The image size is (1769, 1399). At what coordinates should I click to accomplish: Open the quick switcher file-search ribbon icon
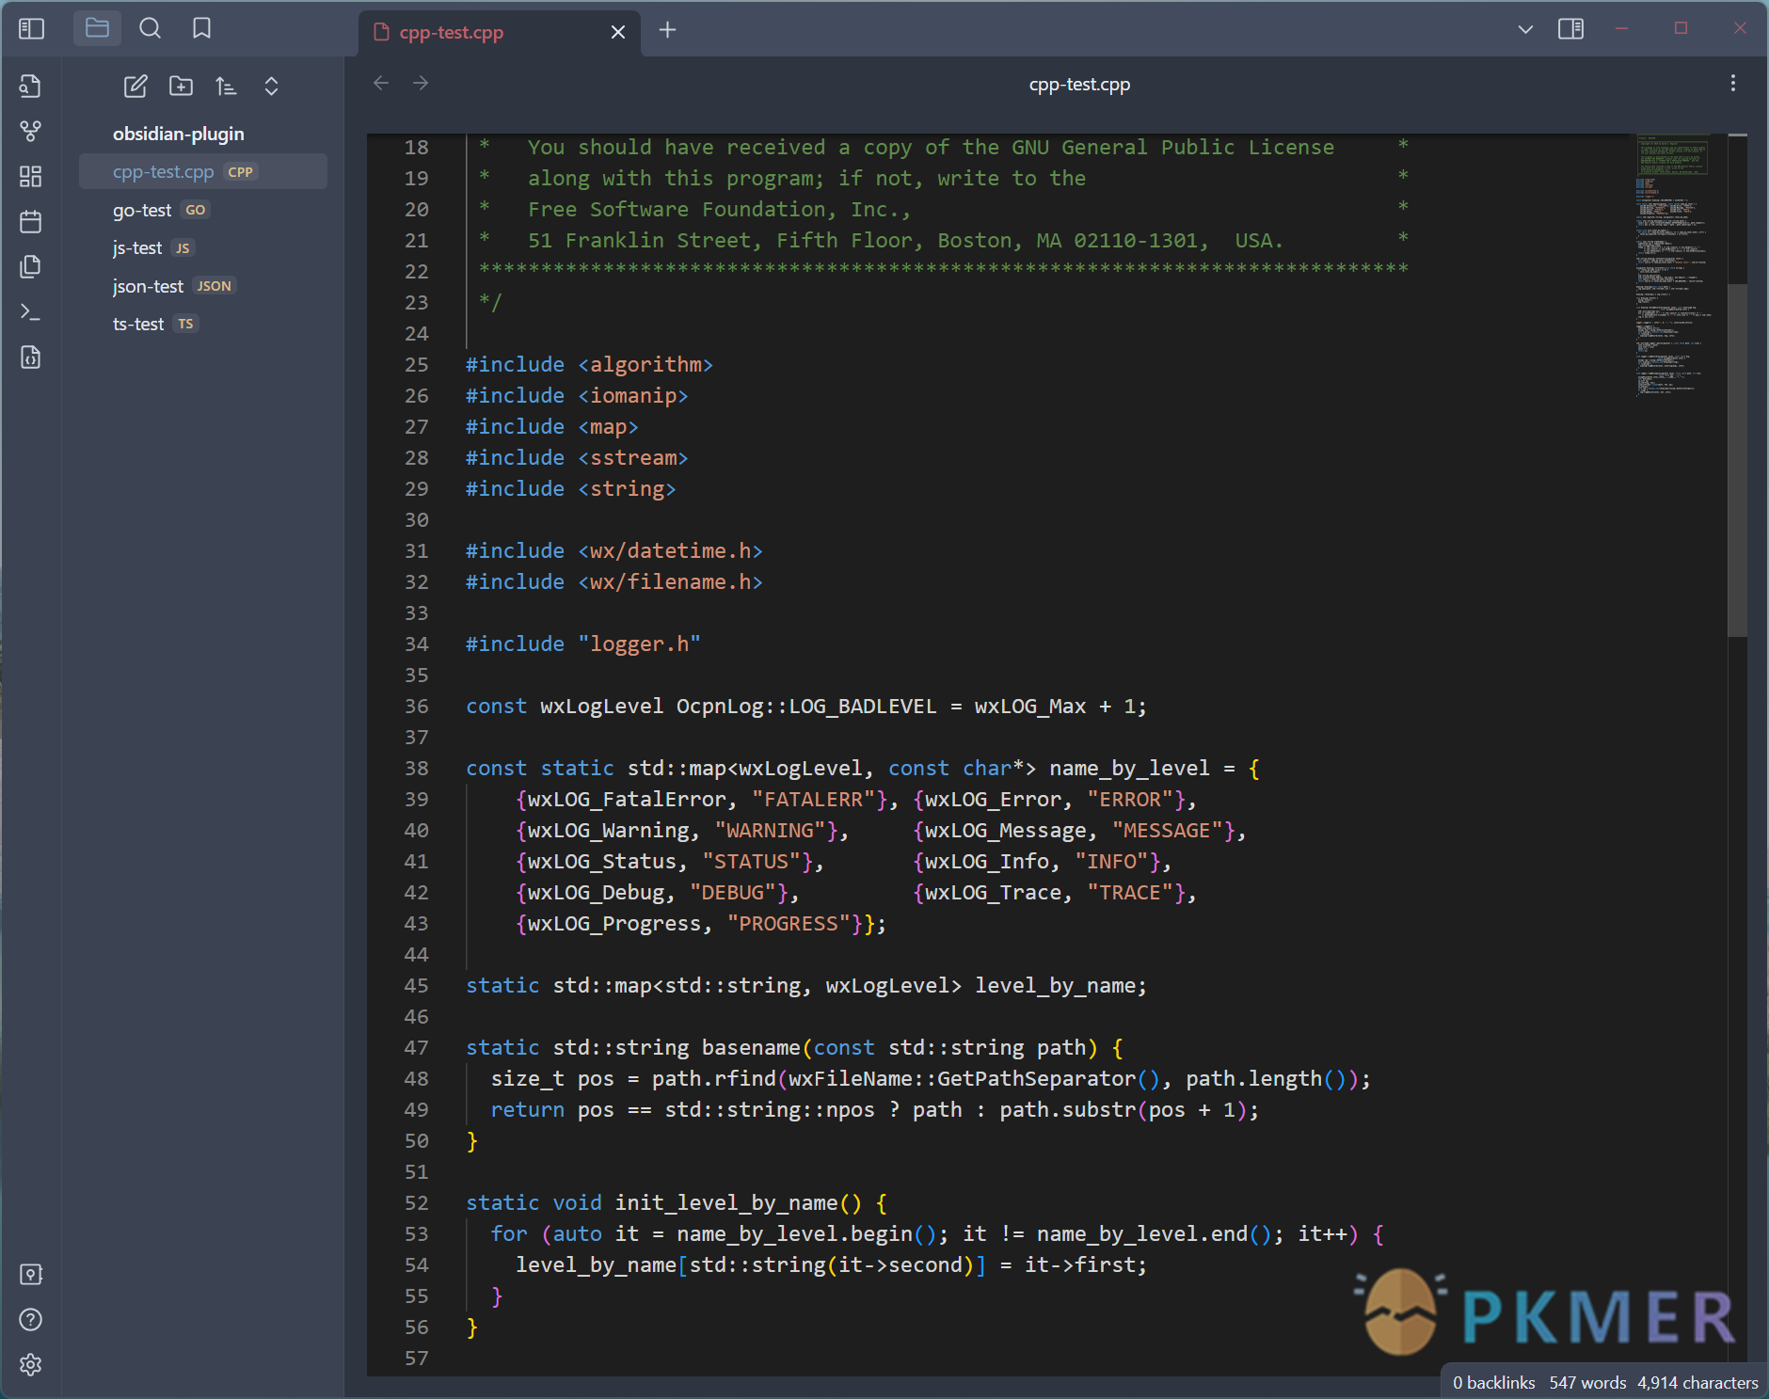click(x=29, y=86)
